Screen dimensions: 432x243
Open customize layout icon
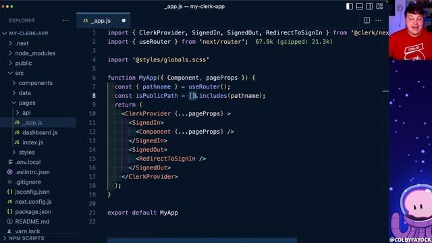(379, 6)
